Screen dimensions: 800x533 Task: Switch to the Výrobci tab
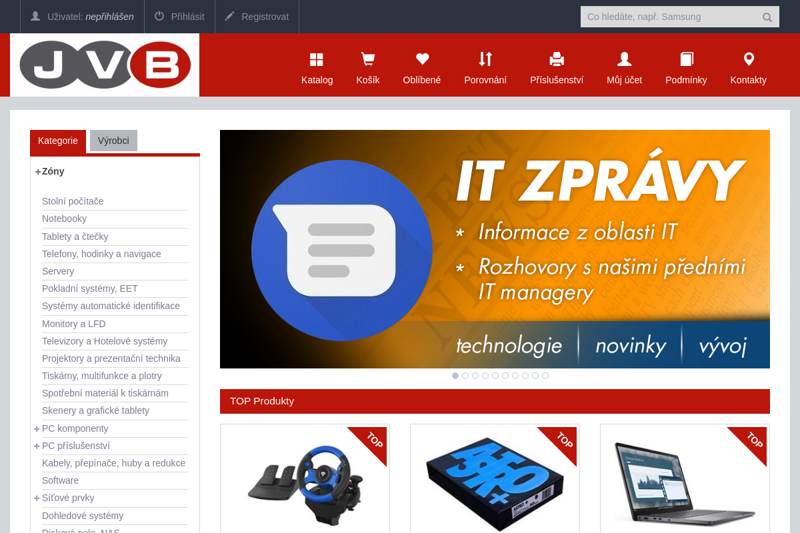tap(113, 141)
